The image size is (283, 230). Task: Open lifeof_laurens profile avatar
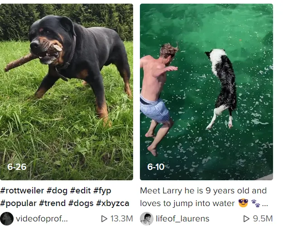(147, 219)
